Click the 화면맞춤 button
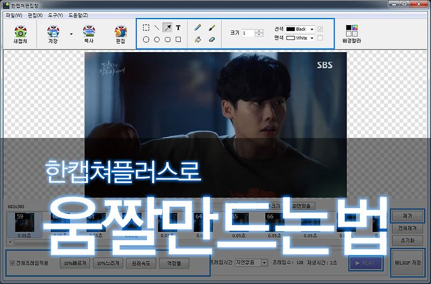 point(301,206)
